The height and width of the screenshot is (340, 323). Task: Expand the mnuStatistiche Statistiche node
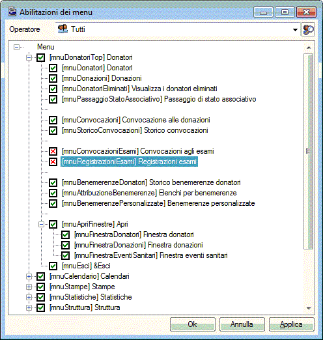(x=29, y=297)
